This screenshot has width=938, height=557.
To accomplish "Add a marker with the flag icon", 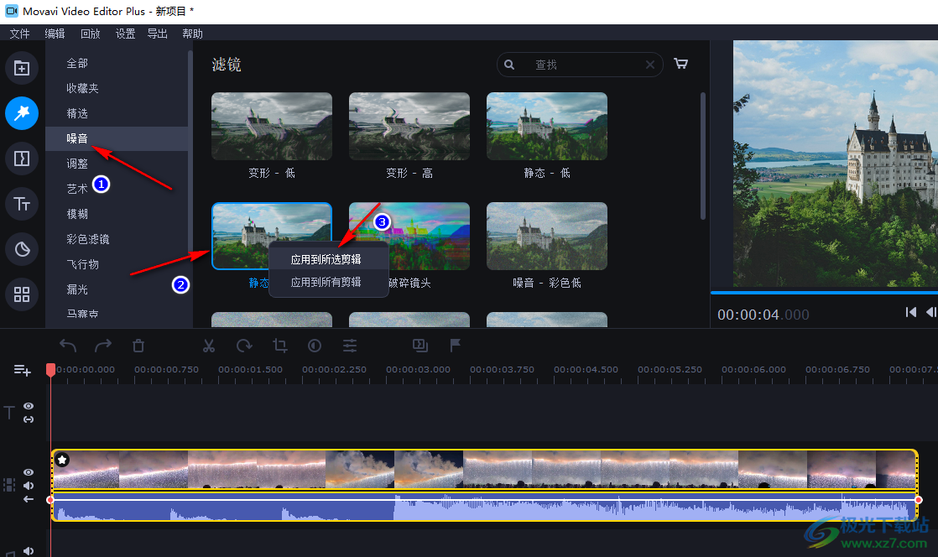I will pyautogui.click(x=456, y=346).
